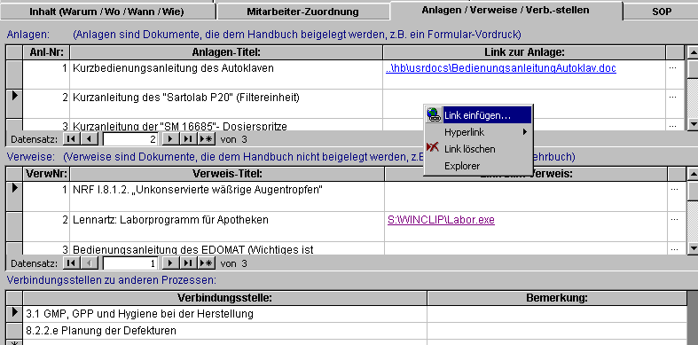This screenshot has width=698, height=345.
Task: Go to the last record in Anlagen navigator
Action: click(188, 139)
